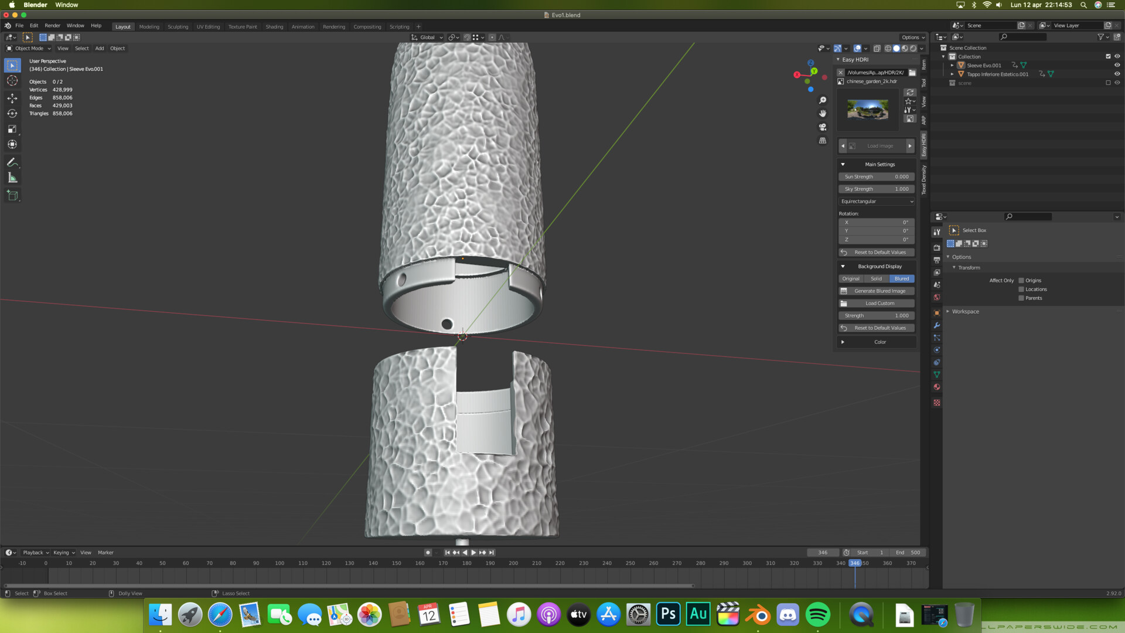Select the Move tool in toolbar
The height and width of the screenshot is (633, 1125).
(12, 98)
